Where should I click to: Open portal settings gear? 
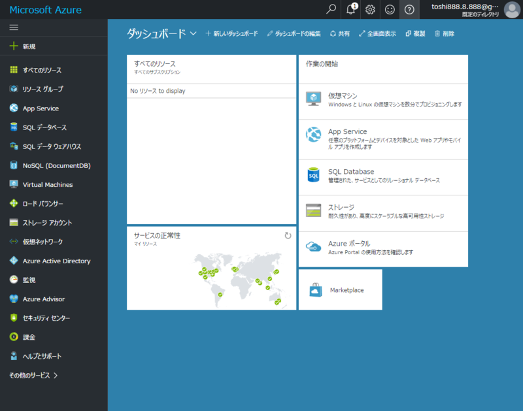pyautogui.click(x=370, y=10)
